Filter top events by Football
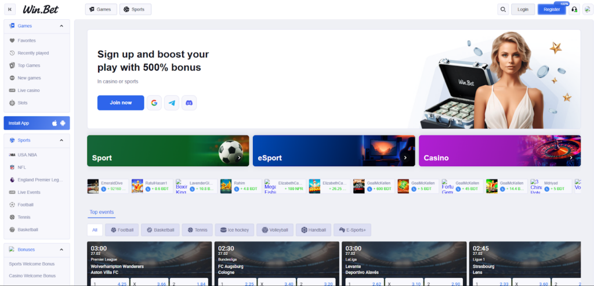The width and height of the screenshot is (594, 286). point(122,230)
